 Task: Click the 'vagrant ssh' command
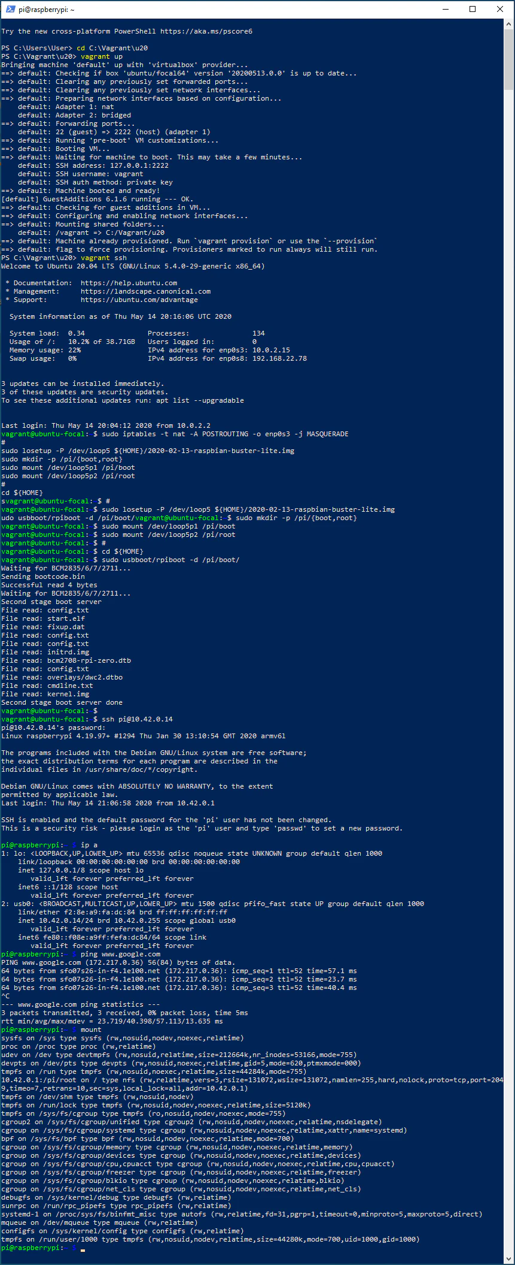(103, 258)
